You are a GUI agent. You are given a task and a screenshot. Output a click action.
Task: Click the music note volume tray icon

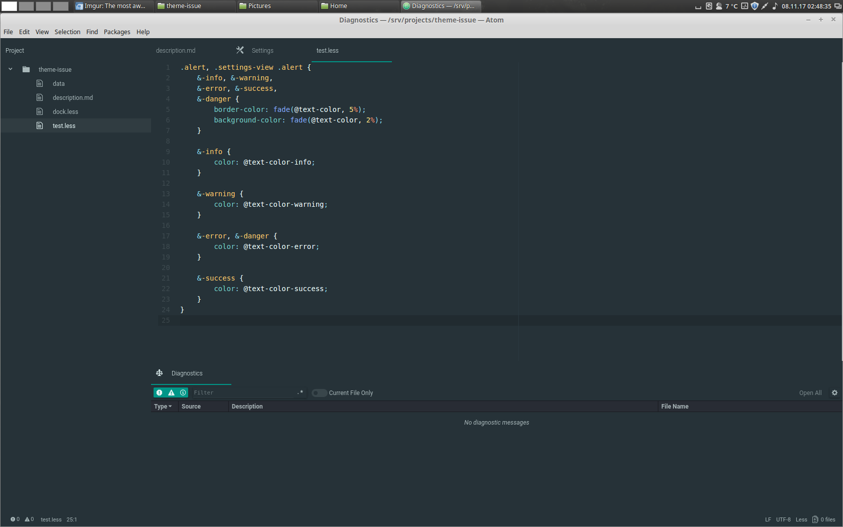pyautogui.click(x=775, y=6)
